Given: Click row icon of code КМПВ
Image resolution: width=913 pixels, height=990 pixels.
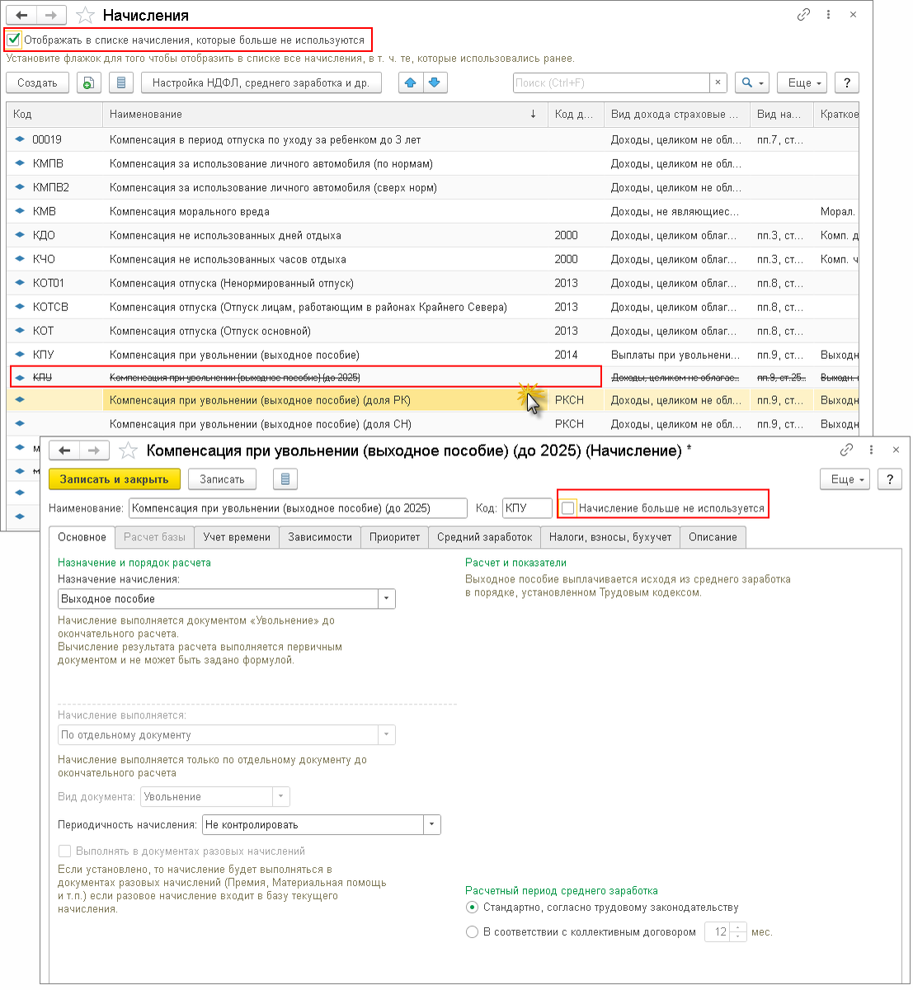Looking at the screenshot, I should coord(20,163).
